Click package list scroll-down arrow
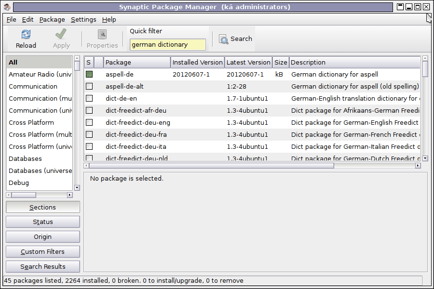434x289 pixels. [425, 158]
